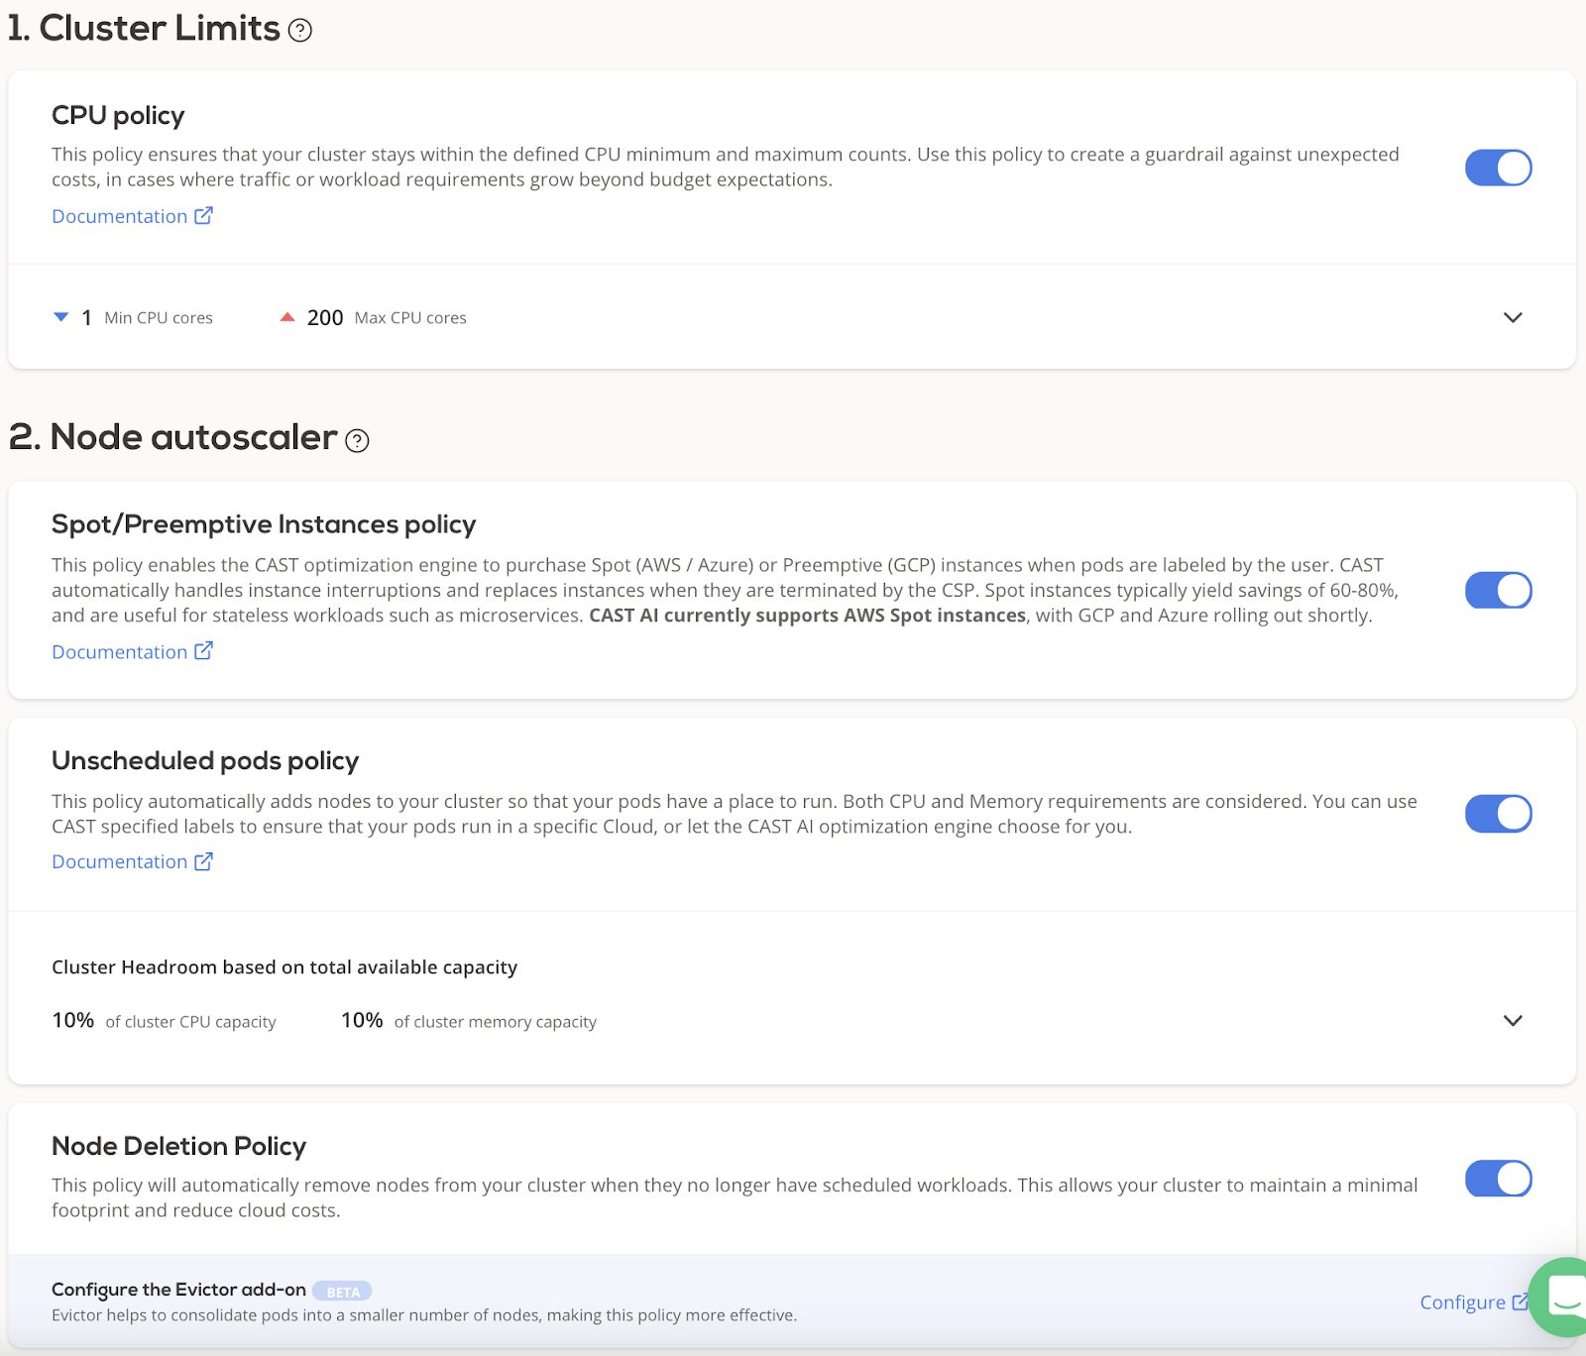The height and width of the screenshot is (1356, 1586).
Task: Toggle the Unscheduled pods policy switch
Action: (x=1498, y=814)
